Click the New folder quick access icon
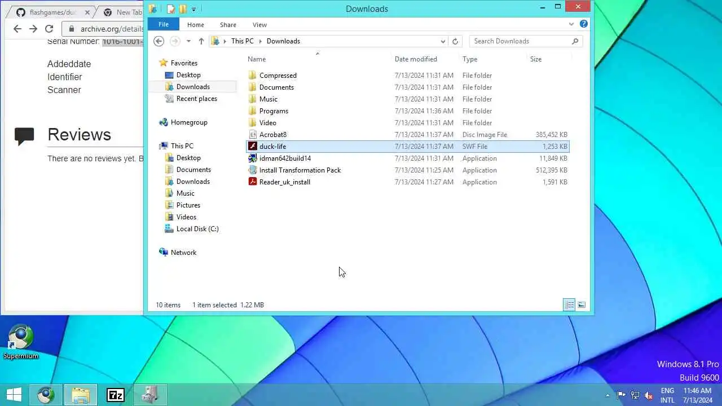The image size is (722, 406). pyautogui.click(x=183, y=8)
